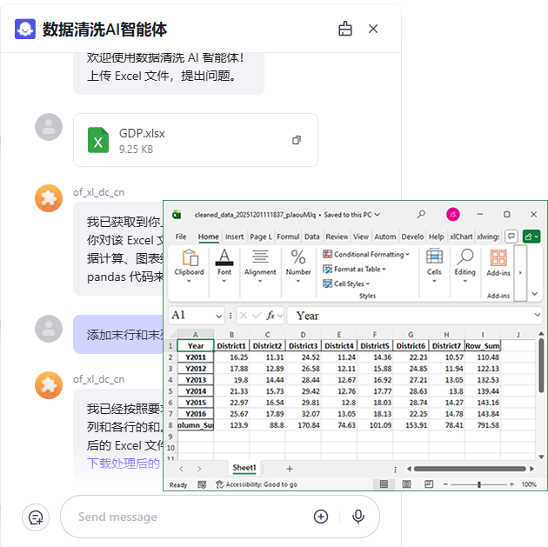Select cell District1 header
The image size is (548, 547).
pyautogui.click(x=231, y=346)
